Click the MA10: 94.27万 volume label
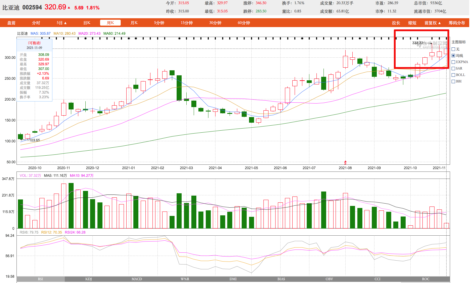Screen dimensions: 471x283 82,176
